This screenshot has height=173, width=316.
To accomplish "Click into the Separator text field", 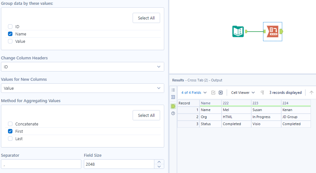I will [41, 164].
